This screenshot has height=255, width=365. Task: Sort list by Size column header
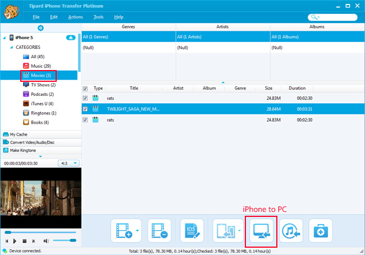(x=268, y=88)
